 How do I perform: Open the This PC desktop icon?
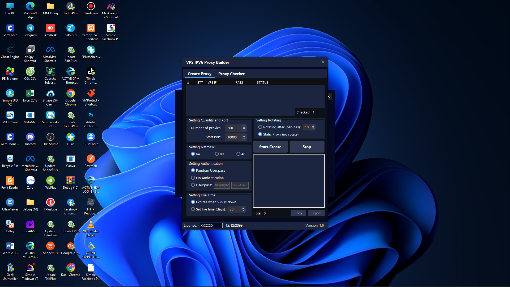point(10,9)
